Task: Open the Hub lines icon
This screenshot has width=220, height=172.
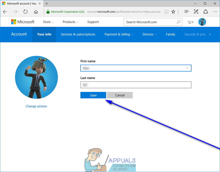Action: click(187, 12)
